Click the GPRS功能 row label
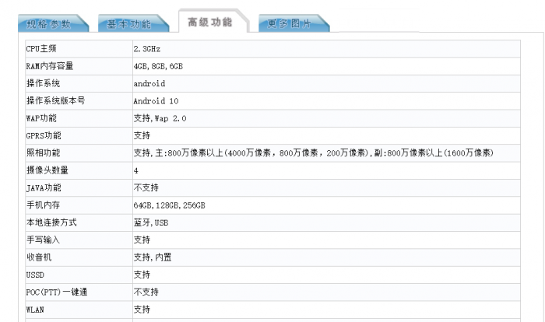545x322 pixels. pyautogui.click(x=44, y=135)
